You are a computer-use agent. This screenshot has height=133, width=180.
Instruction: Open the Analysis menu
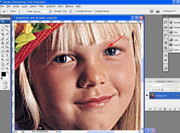pyautogui.click(x=51, y=6)
